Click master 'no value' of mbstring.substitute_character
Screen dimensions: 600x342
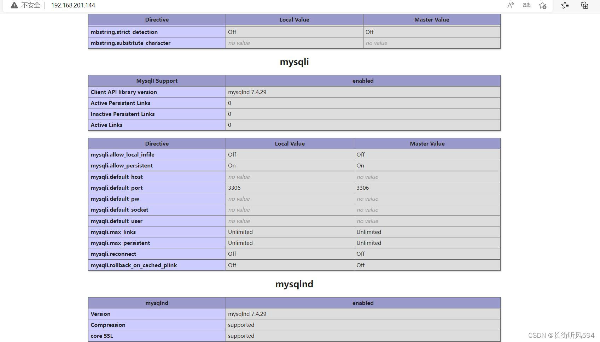tap(377, 43)
